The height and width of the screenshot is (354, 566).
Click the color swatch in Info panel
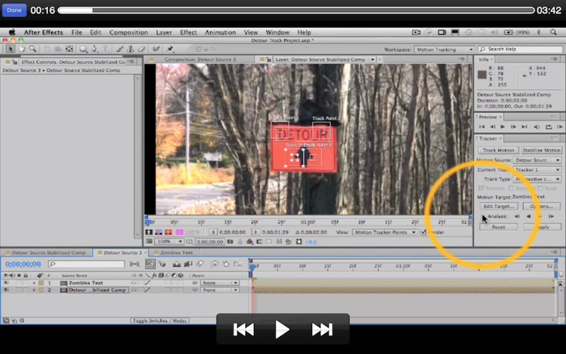click(482, 74)
